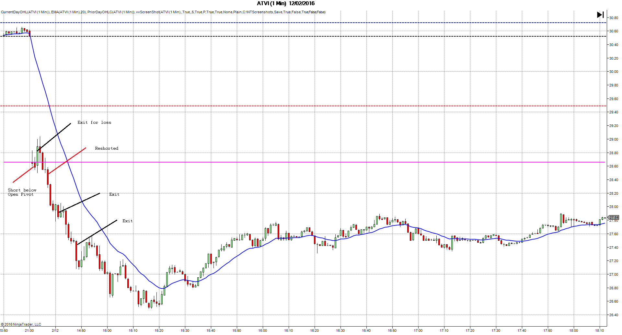Screen dimensions: 622x335
Task: Click the 28.20 price axis label
Action: coord(614,193)
